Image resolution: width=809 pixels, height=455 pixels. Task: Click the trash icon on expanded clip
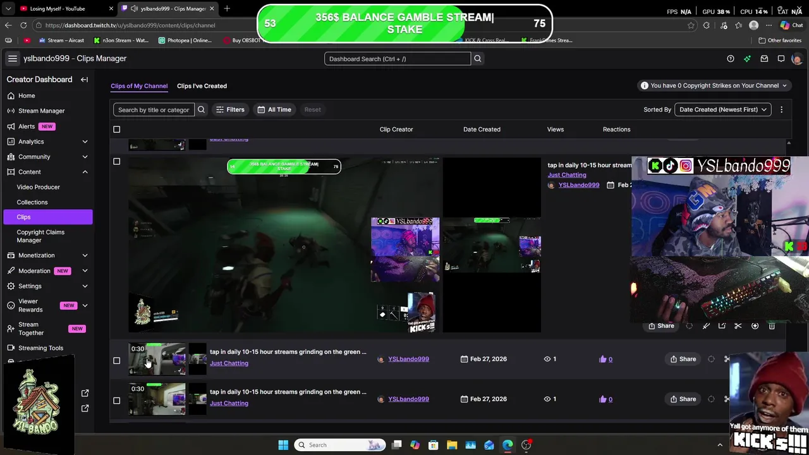pos(772,326)
